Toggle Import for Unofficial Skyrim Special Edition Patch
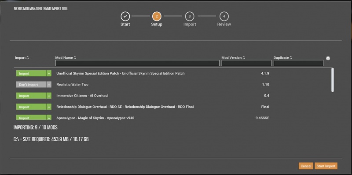The width and height of the screenshot is (352, 175). coord(31,73)
